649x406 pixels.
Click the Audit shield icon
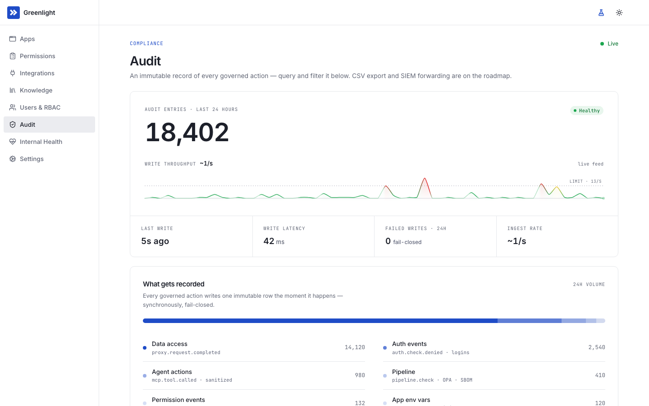13,125
